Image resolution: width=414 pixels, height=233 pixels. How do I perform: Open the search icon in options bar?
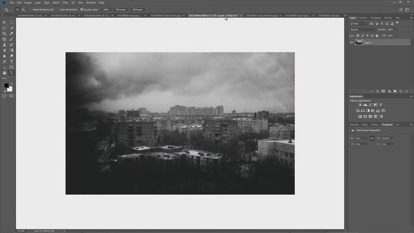point(401,10)
